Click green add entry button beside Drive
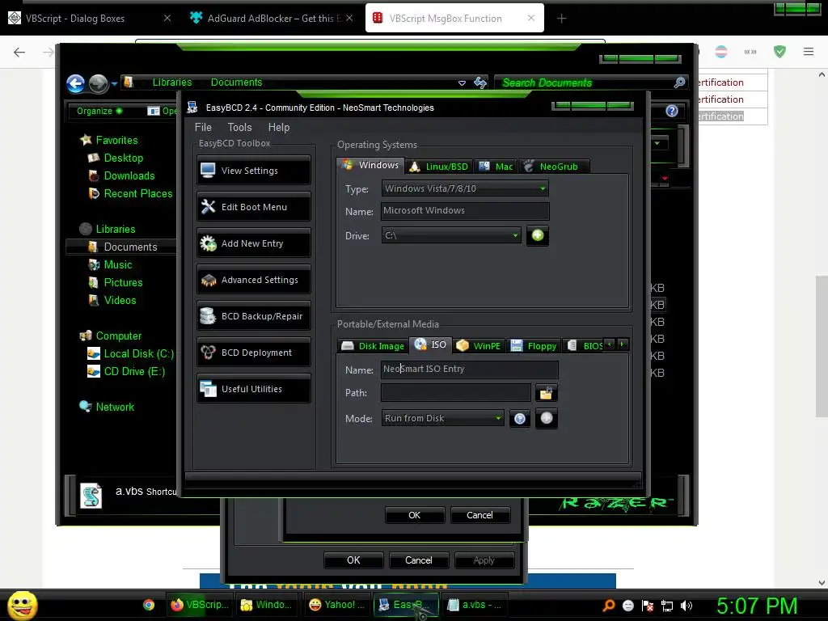 pyautogui.click(x=538, y=235)
